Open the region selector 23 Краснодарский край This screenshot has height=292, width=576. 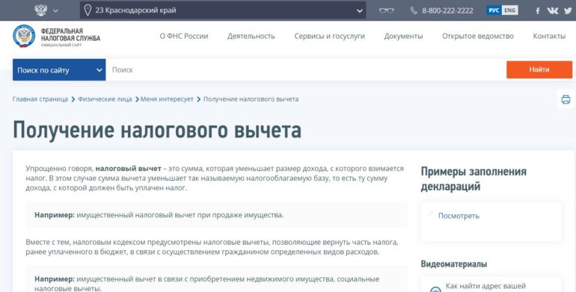[x=223, y=10]
